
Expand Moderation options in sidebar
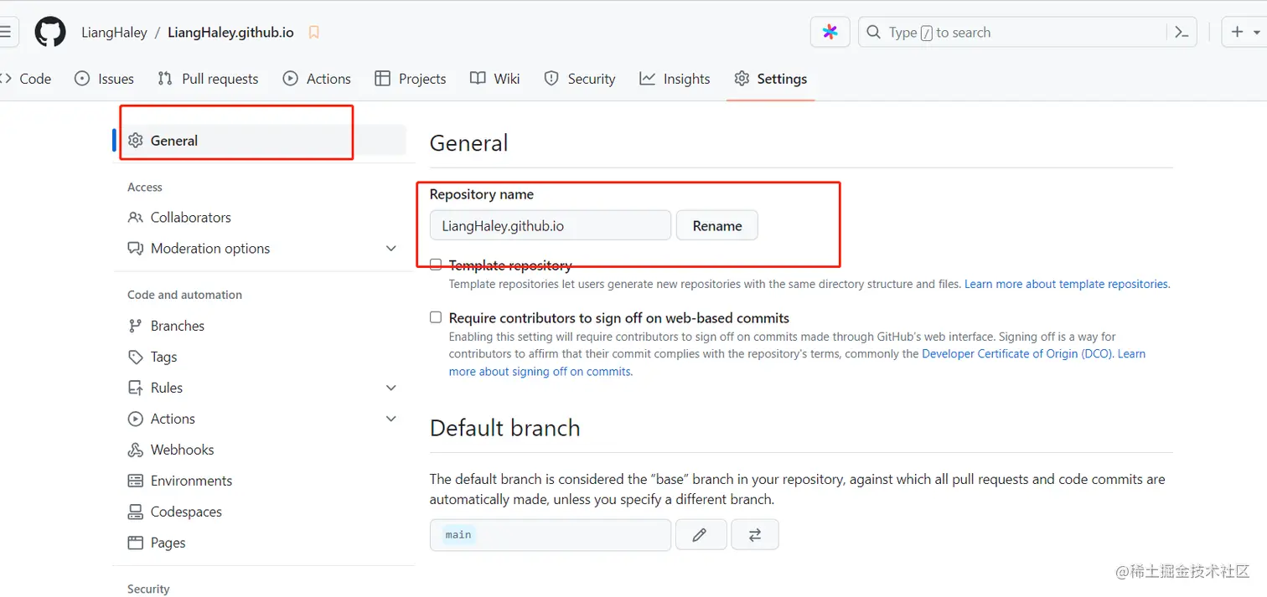tap(390, 249)
